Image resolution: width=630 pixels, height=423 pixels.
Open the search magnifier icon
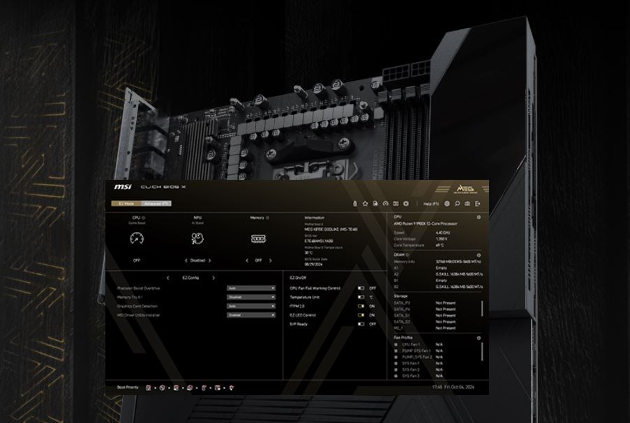[458, 203]
